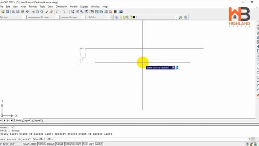Click the Zoom Realtime magnifier icon
Screen dimensions: 259x146
(77, 12)
